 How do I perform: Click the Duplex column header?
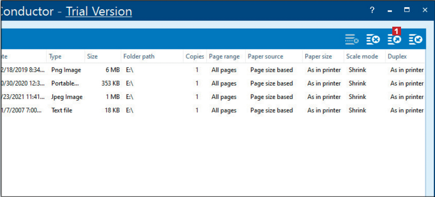(x=397, y=56)
